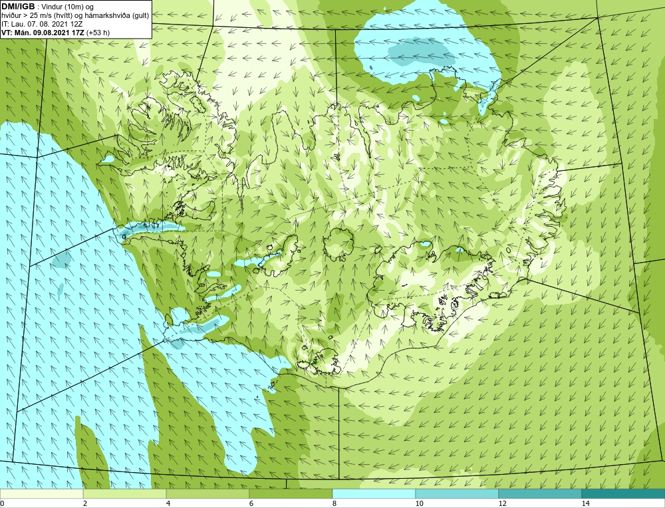The height and width of the screenshot is (508, 665).
Task: Click the legend value label '2'
Action: (x=85, y=503)
